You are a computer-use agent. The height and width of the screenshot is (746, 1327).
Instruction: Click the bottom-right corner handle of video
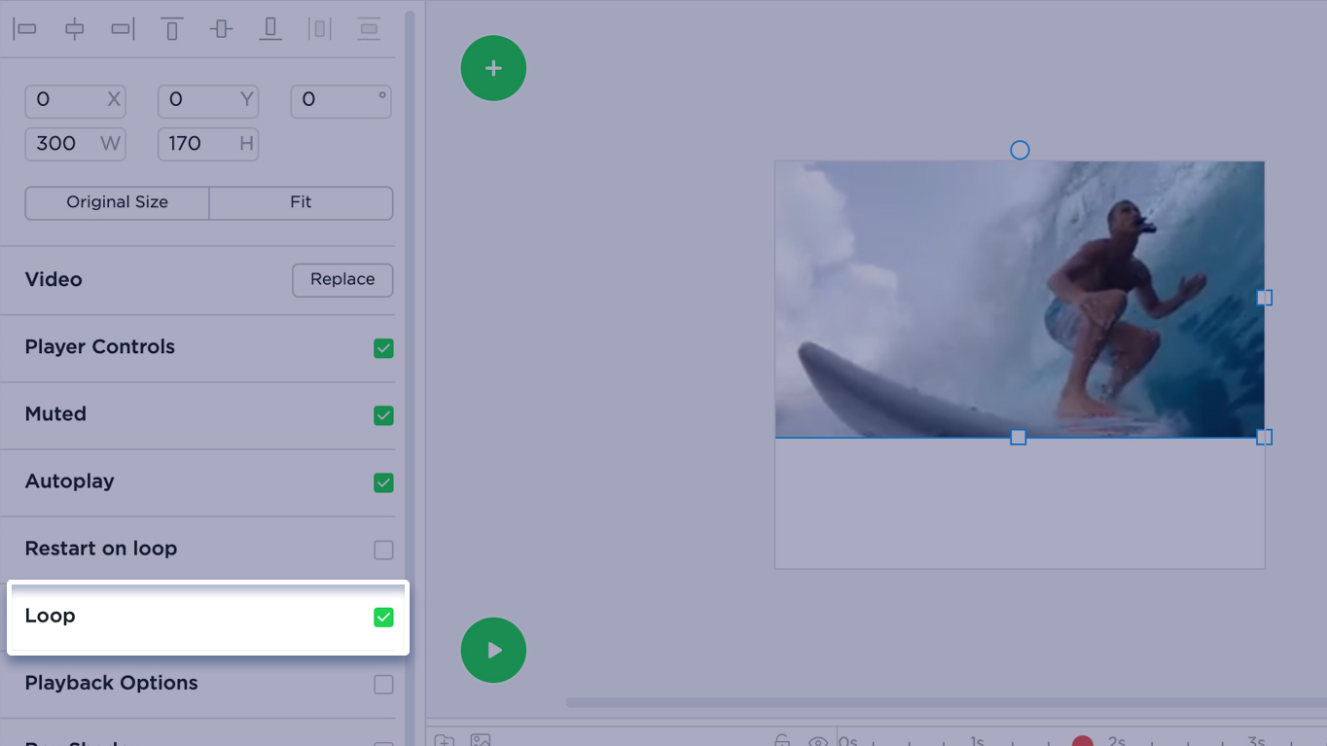(x=1264, y=438)
